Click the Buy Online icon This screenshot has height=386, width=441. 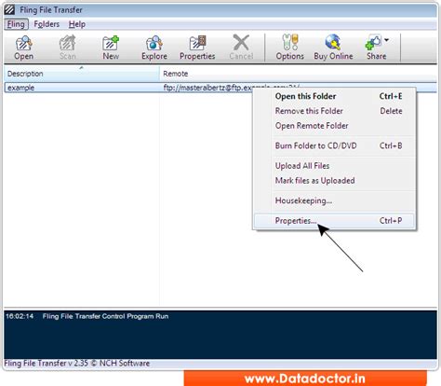[333, 48]
